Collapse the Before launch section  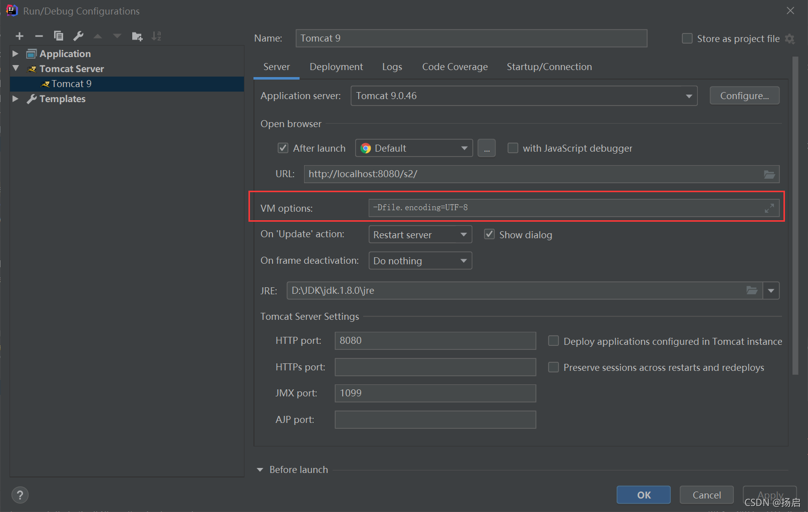click(260, 469)
